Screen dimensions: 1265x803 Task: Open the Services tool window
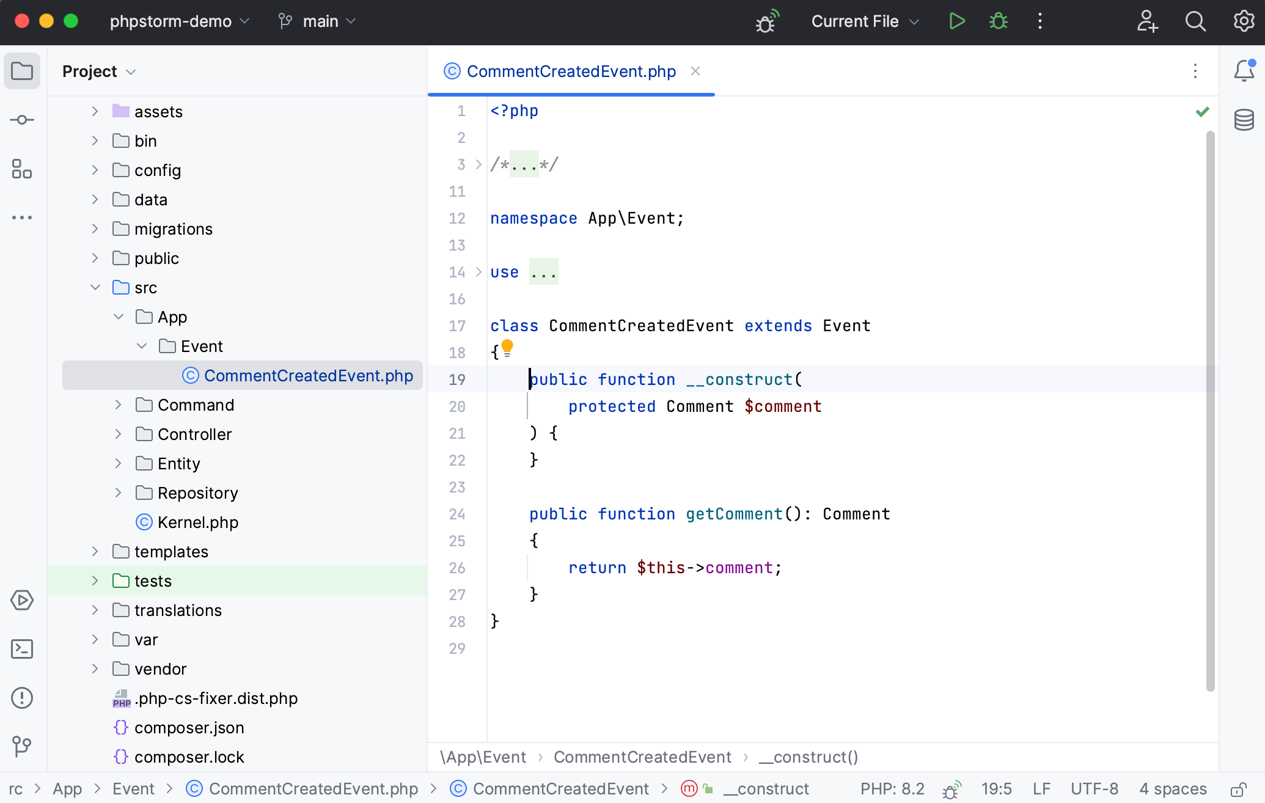22,600
